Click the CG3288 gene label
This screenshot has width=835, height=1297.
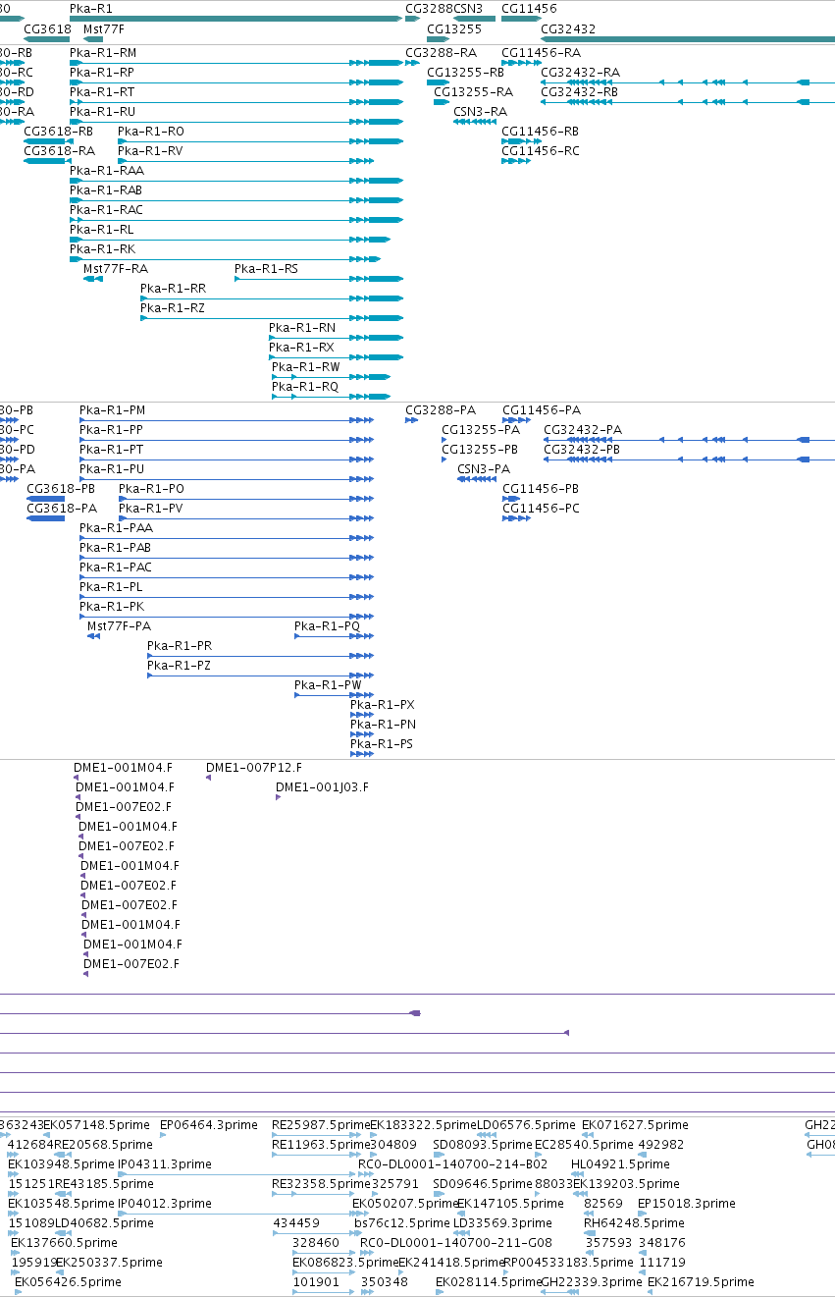429,8
